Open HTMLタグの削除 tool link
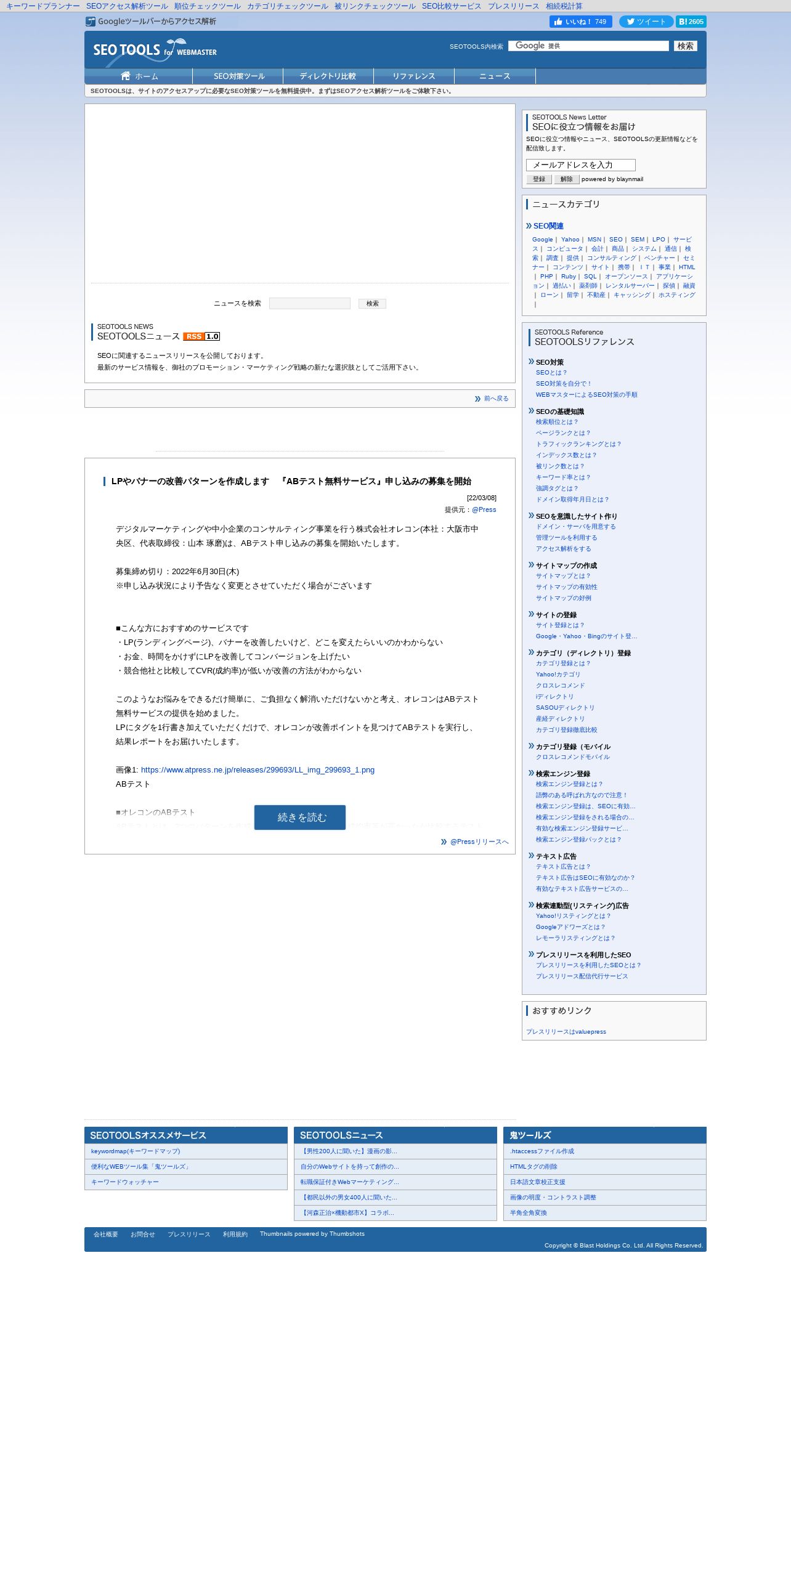The width and height of the screenshot is (791, 1582). [533, 1167]
